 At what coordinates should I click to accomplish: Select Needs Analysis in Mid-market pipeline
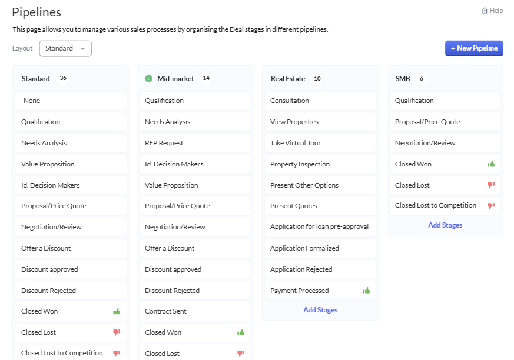tap(195, 122)
